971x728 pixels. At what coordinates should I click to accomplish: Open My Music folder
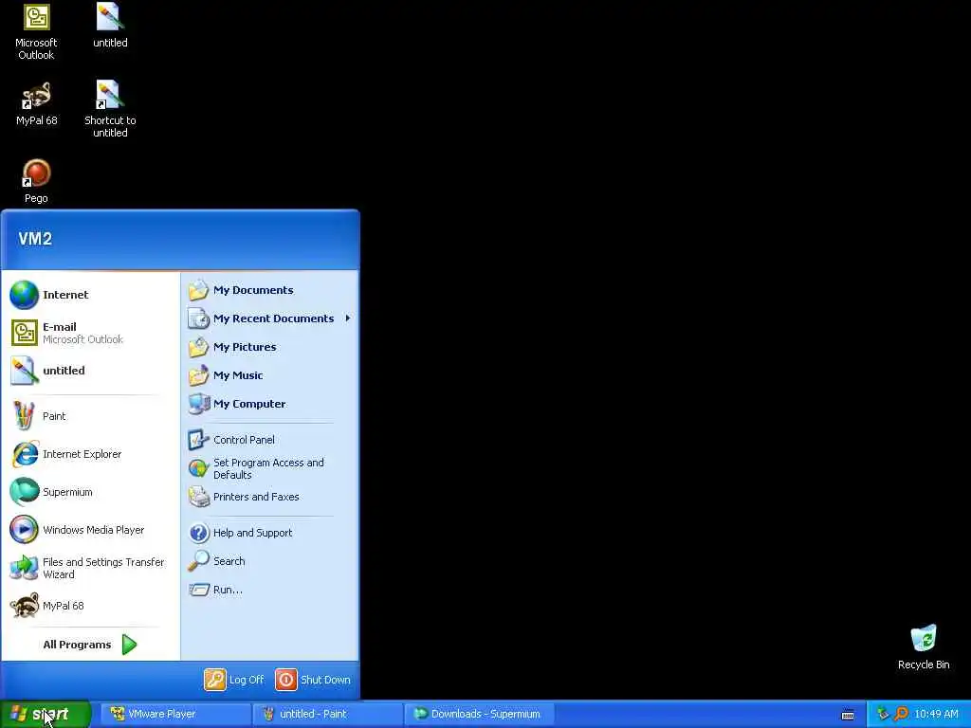tap(269, 375)
